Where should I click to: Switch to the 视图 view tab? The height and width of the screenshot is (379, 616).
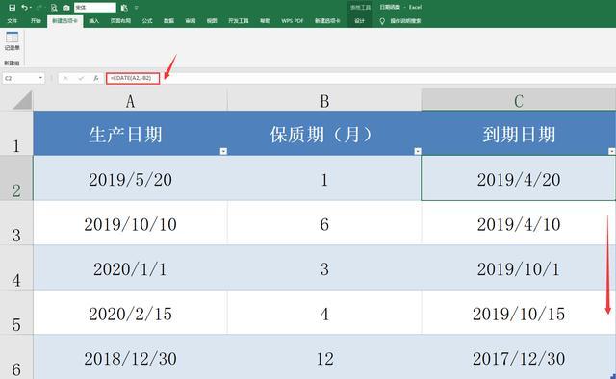click(x=212, y=21)
